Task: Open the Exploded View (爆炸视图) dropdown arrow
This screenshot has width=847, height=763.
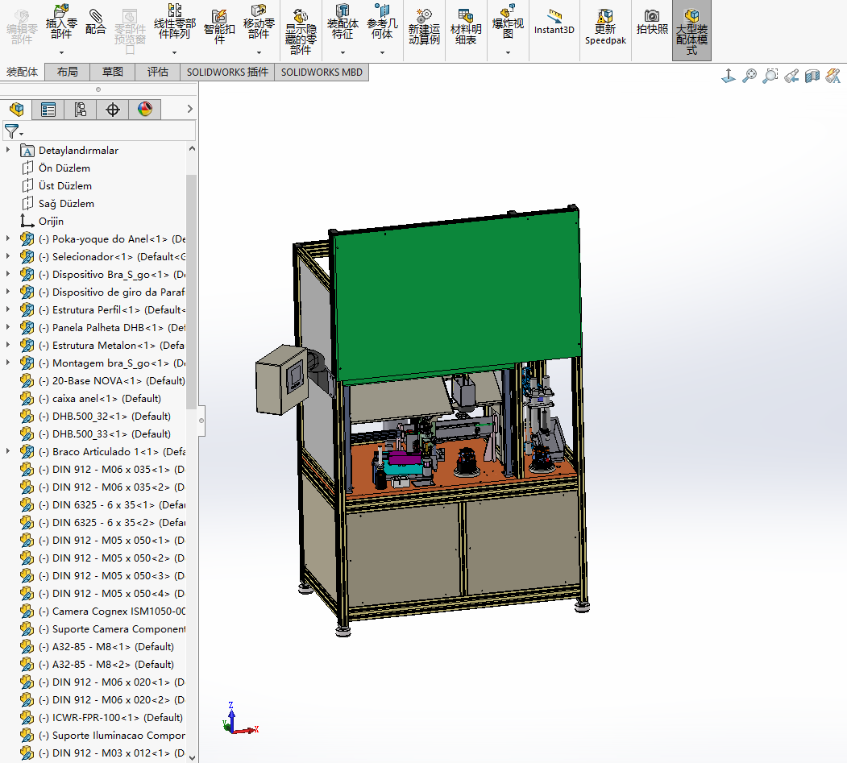Action: [x=508, y=53]
